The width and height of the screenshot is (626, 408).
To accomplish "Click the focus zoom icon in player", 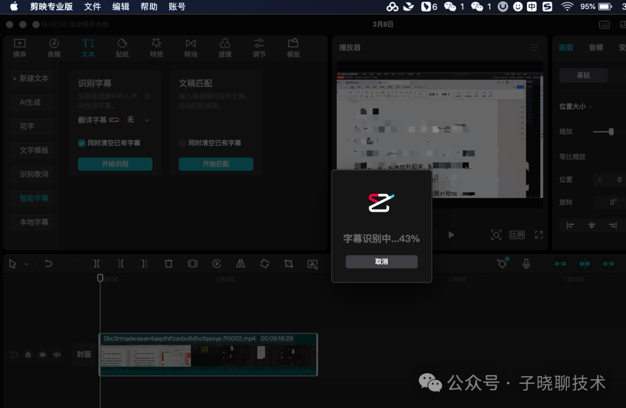I will [496, 235].
